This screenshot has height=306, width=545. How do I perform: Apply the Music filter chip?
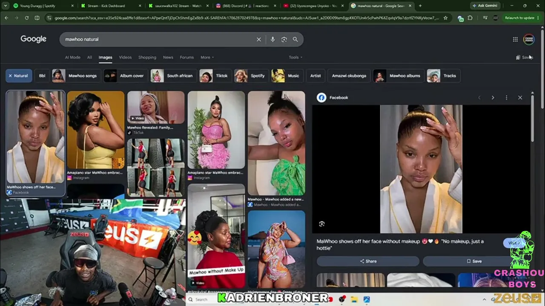point(287,76)
